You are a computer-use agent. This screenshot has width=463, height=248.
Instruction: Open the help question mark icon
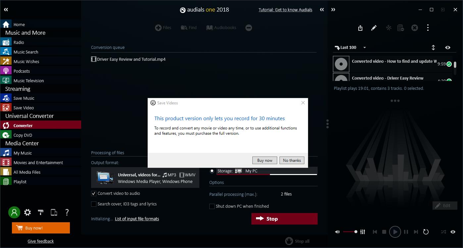pos(67,212)
